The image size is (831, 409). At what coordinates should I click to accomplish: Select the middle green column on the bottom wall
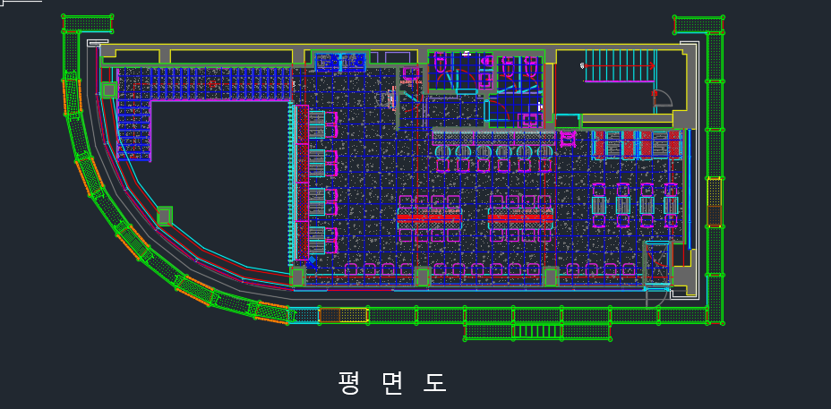(423, 277)
